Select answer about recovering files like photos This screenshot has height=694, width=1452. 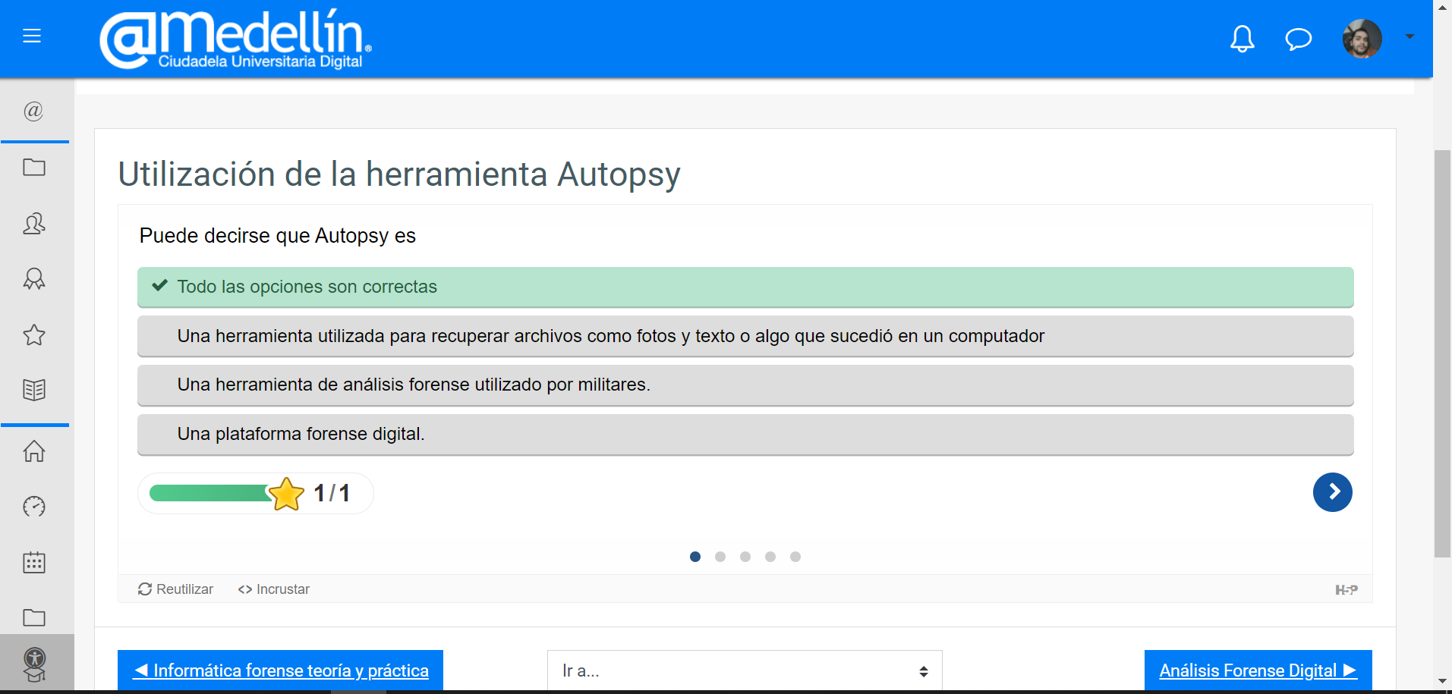coord(745,336)
